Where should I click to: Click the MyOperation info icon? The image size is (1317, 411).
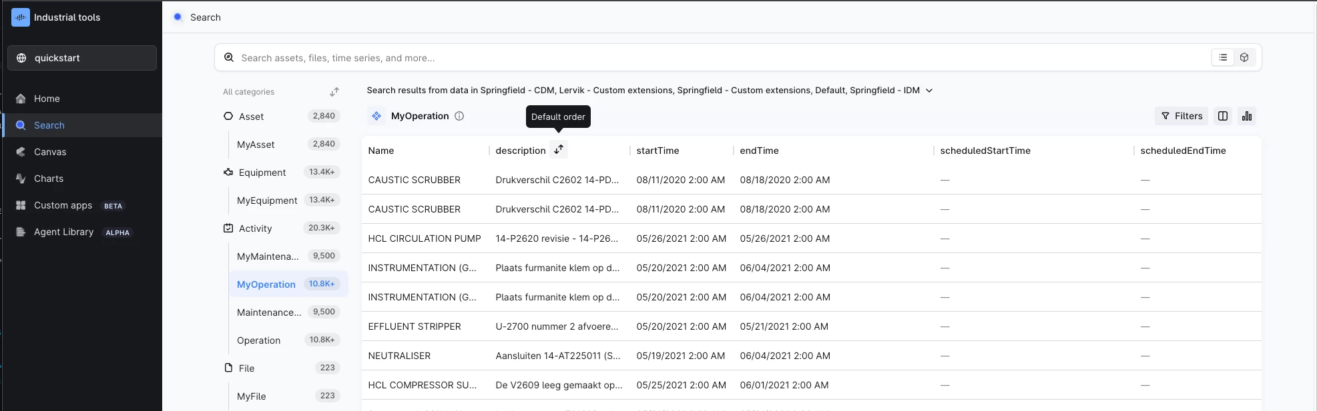pos(459,116)
